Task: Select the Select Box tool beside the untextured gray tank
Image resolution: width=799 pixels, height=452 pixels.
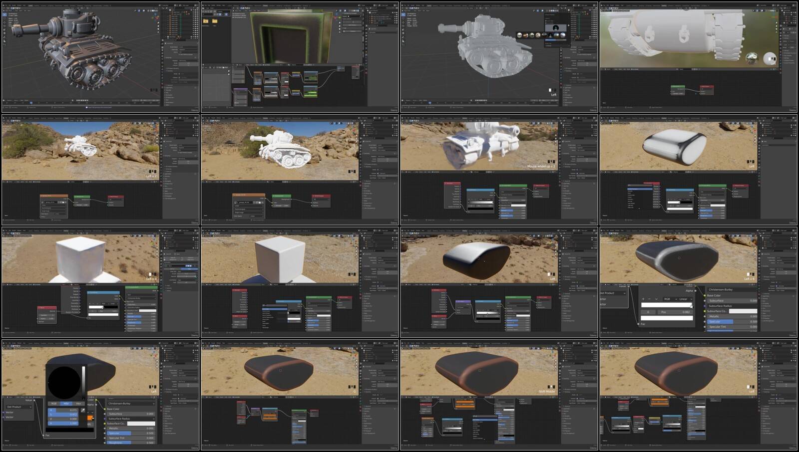Action: (403, 15)
